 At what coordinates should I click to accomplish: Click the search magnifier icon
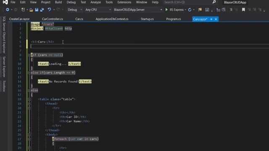[x=214, y=2]
